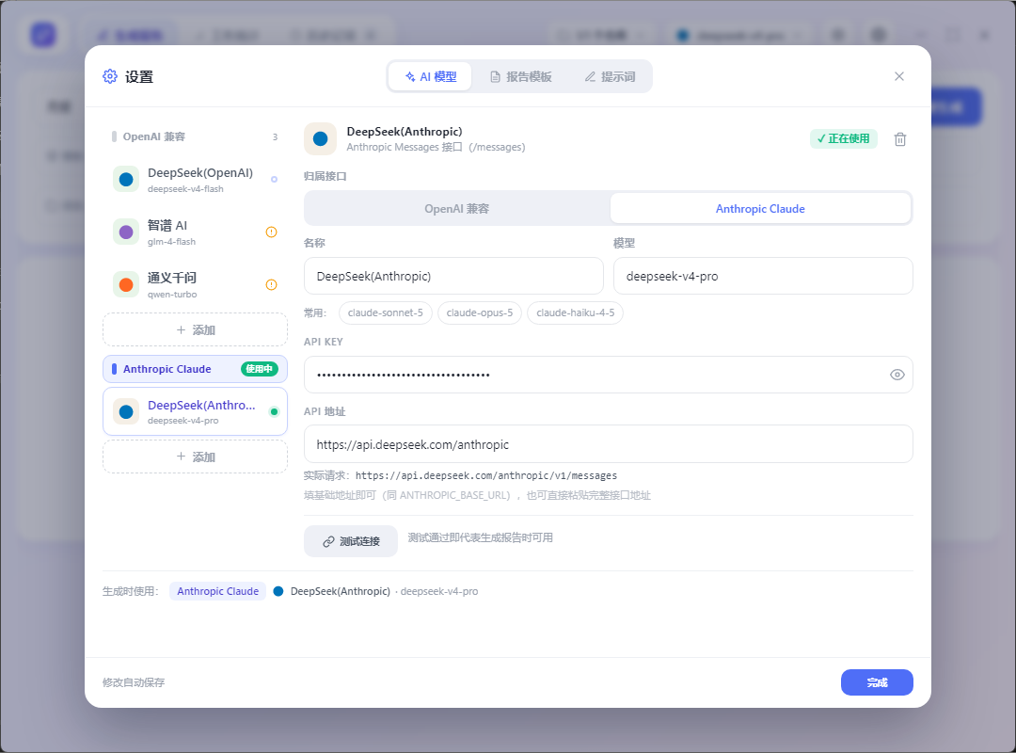Image resolution: width=1016 pixels, height=753 pixels.
Task: Click the 修改自动保存 note
Action: (134, 682)
